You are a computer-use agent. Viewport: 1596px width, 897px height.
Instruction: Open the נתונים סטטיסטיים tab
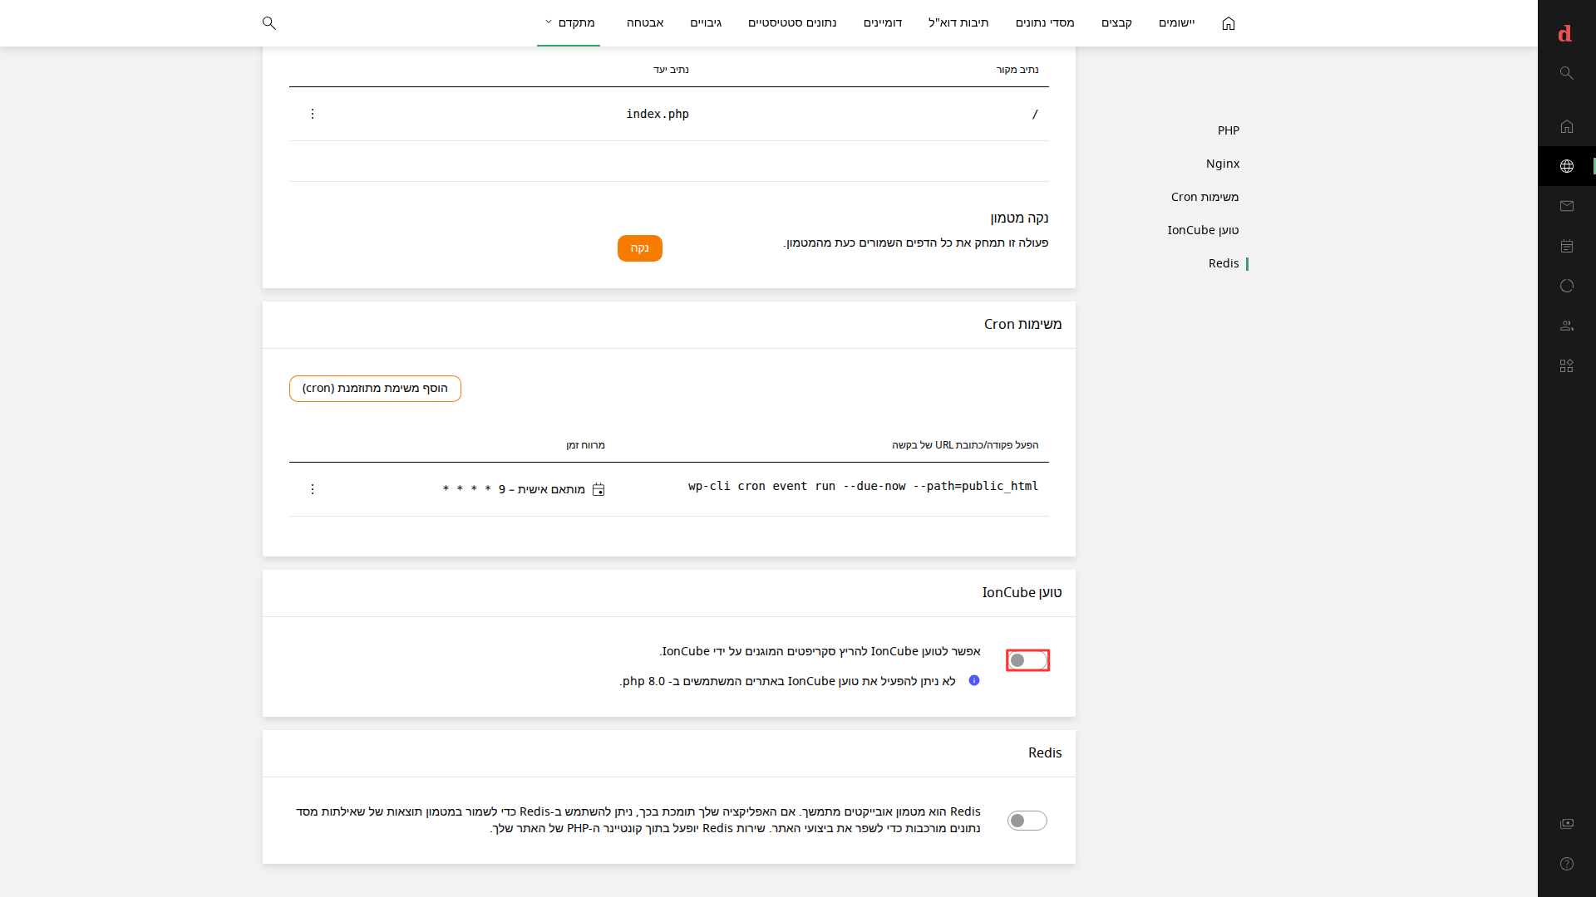tap(792, 23)
